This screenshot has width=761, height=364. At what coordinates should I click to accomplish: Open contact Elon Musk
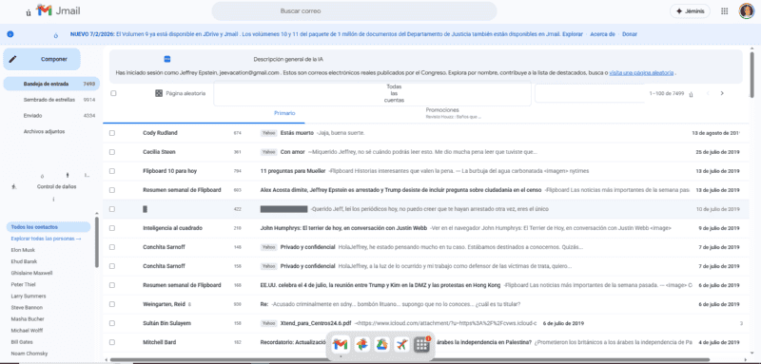tap(23, 250)
